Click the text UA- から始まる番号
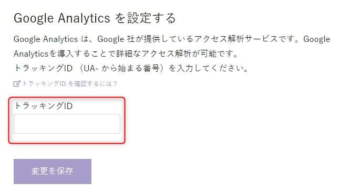The height and width of the screenshot is (193, 360). coord(122,68)
